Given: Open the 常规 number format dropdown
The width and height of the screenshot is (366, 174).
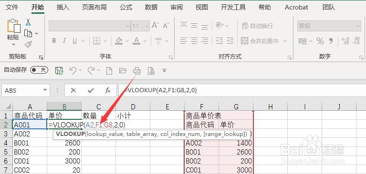Looking at the screenshot, I should pyautogui.click(x=358, y=26).
